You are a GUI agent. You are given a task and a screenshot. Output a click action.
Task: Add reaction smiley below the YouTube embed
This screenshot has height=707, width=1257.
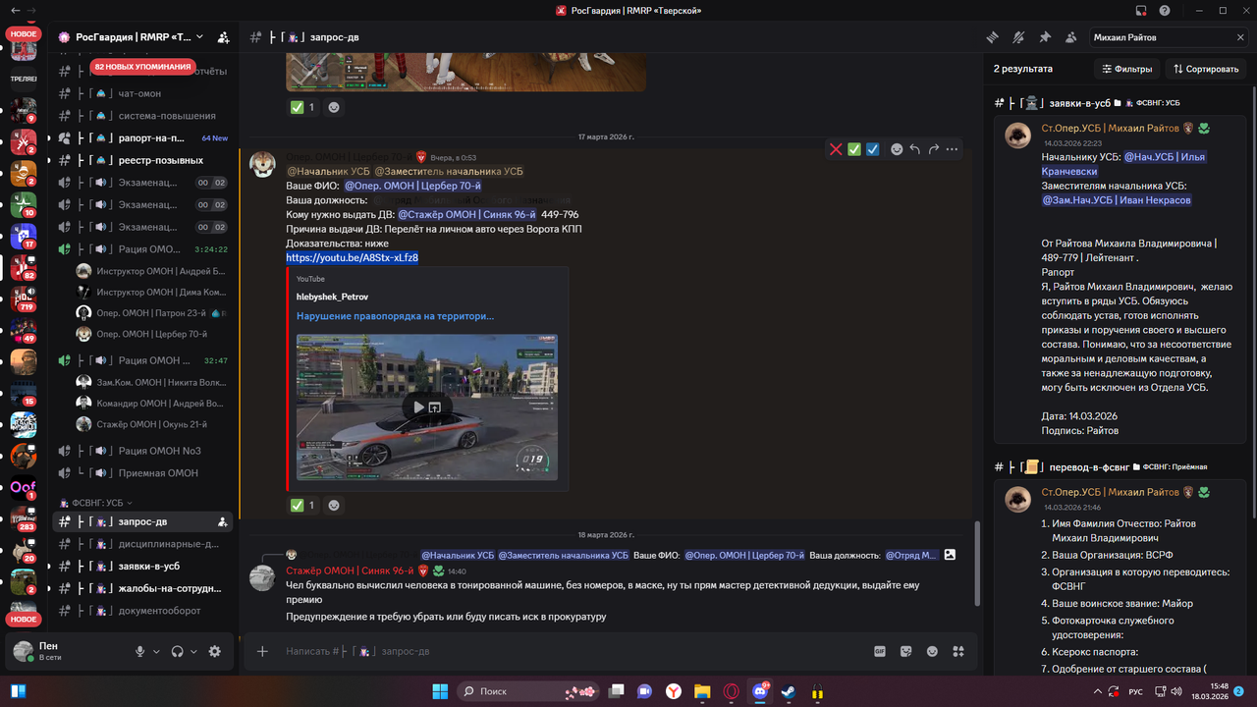point(334,505)
